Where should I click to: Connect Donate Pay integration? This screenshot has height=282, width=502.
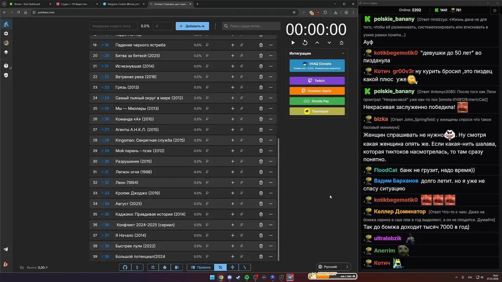(317, 101)
